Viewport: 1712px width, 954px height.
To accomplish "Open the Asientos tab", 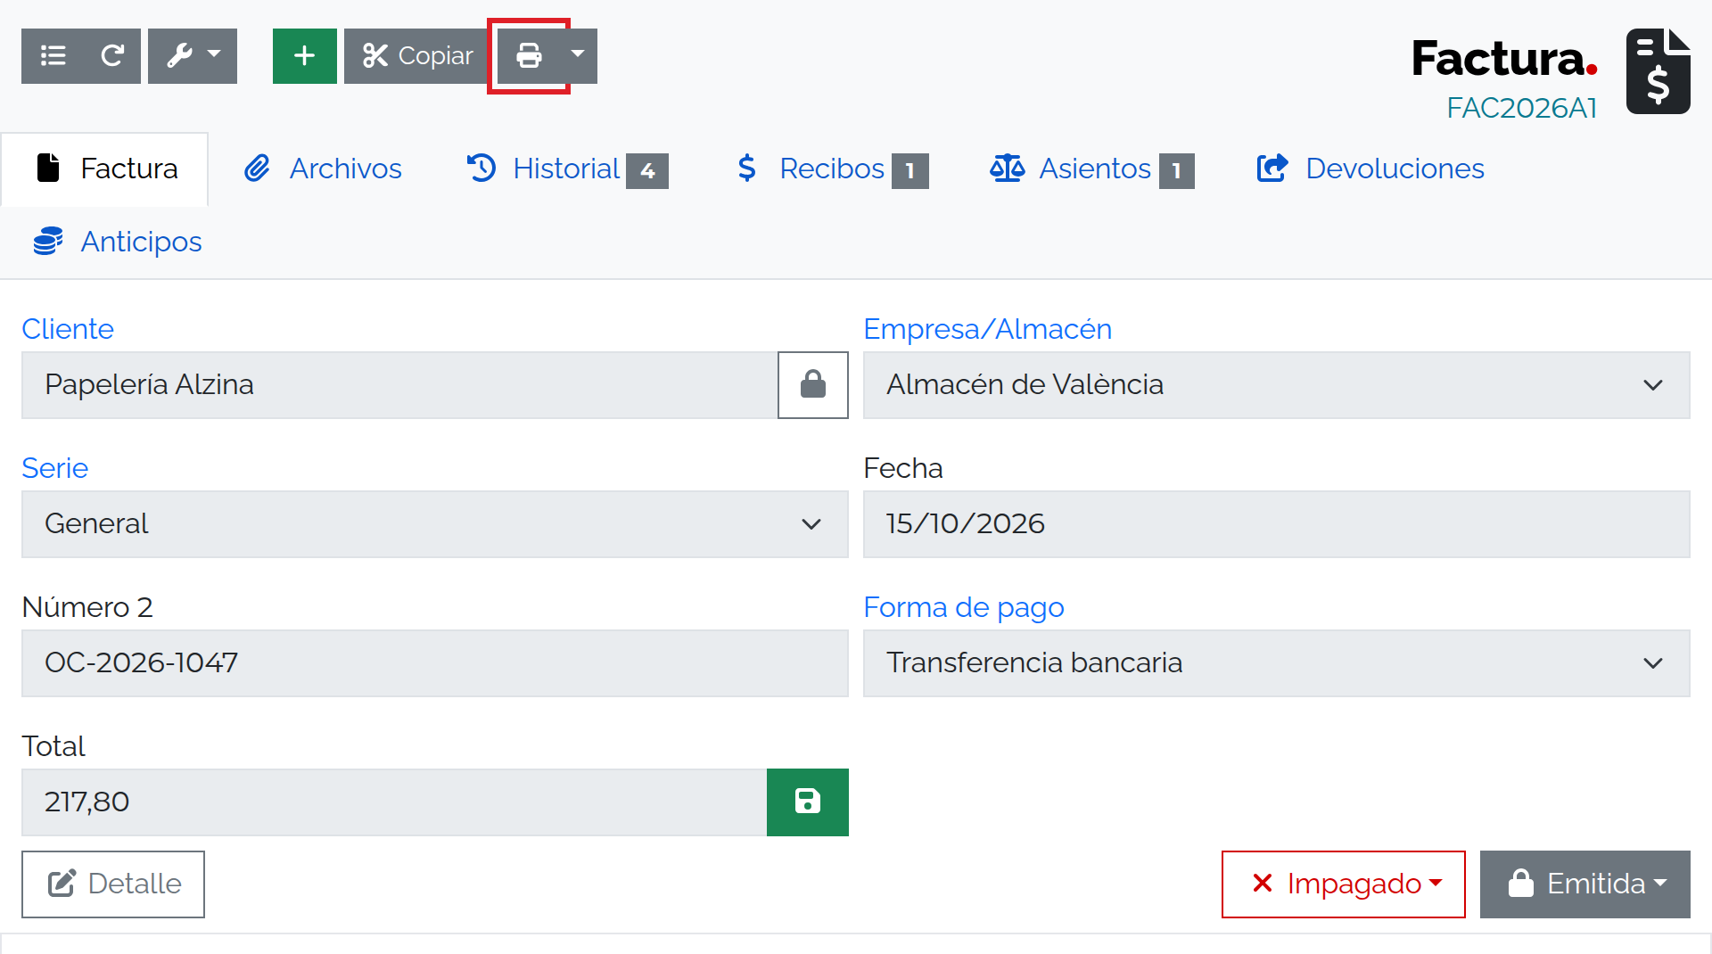I will coord(1091,169).
